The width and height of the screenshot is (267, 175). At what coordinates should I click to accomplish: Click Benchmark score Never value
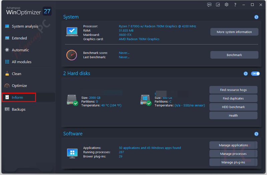[124, 53]
